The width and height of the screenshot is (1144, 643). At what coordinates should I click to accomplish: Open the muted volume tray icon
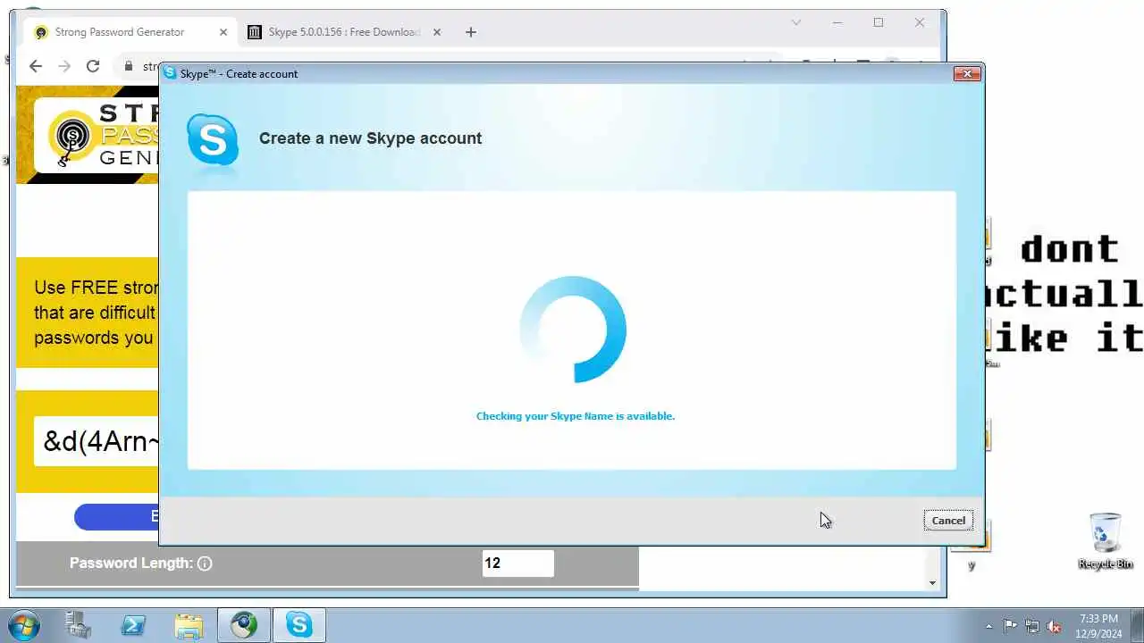(x=1055, y=626)
